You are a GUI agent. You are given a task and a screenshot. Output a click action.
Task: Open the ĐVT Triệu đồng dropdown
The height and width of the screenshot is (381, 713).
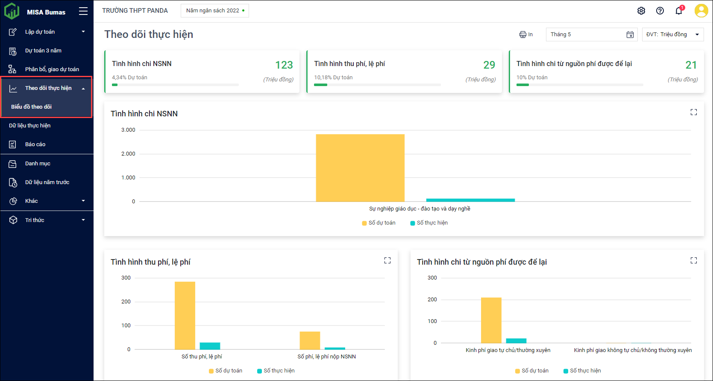(672, 35)
